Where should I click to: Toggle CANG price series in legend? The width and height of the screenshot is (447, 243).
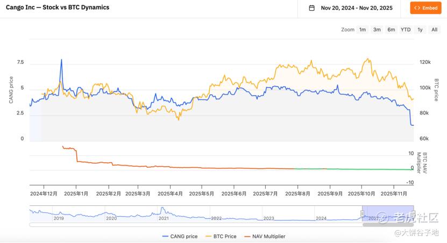(x=183, y=236)
